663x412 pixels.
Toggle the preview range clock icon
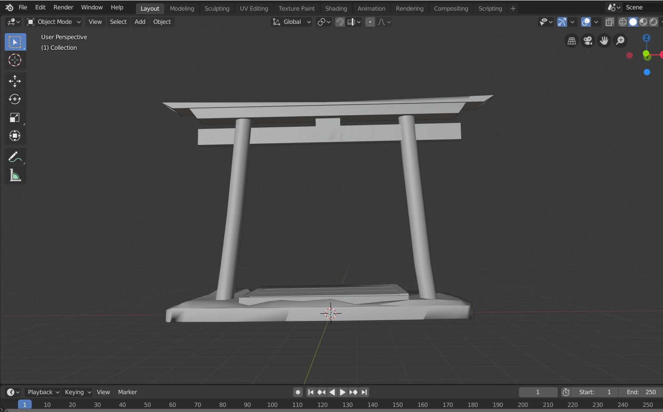click(566, 392)
